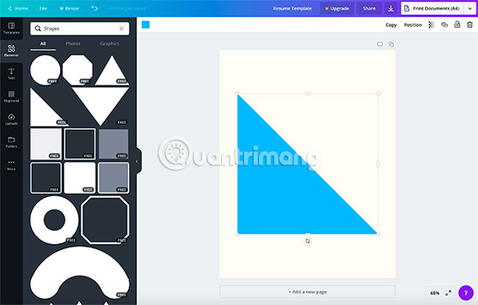
Task: Open the More sidebar options
Action: click(x=11, y=165)
